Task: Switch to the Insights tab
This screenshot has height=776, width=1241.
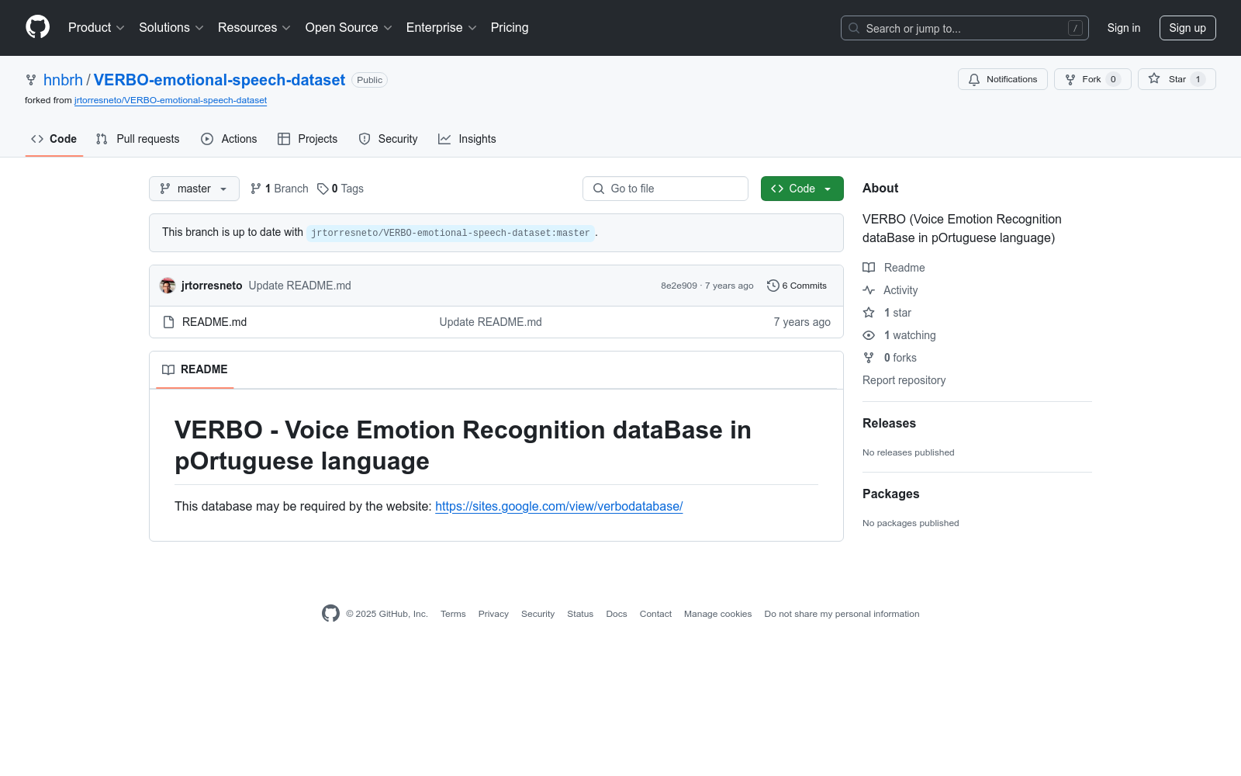Action: click(467, 139)
